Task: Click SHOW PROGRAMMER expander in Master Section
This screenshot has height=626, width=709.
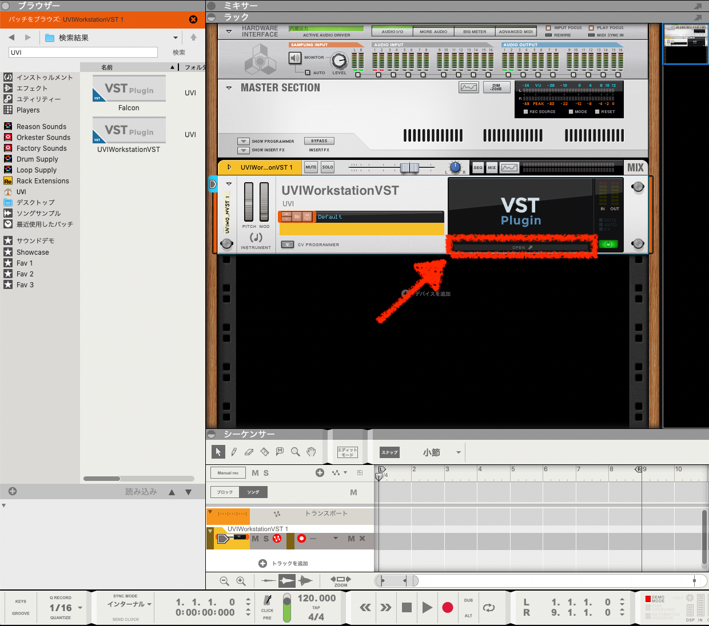Action: pos(244,141)
